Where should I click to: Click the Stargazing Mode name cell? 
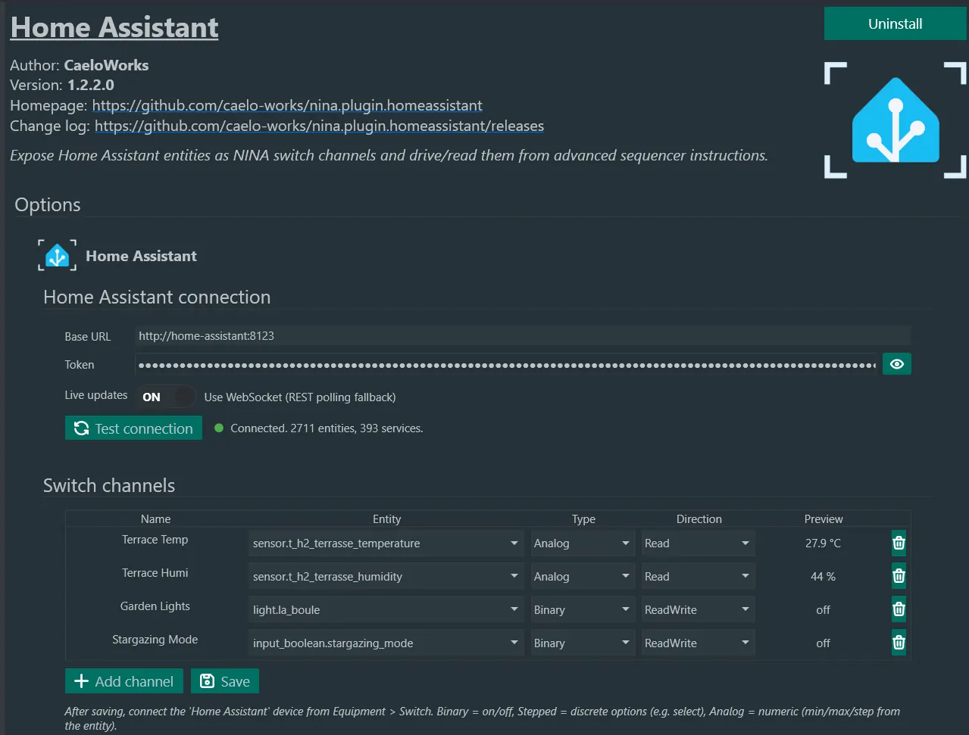point(155,640)
